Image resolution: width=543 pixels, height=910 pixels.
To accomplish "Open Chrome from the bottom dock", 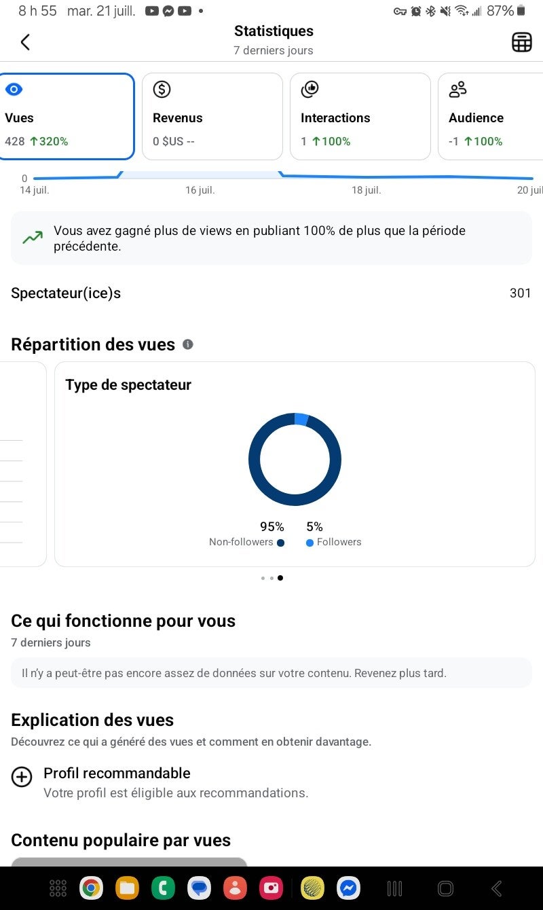I will point(91,888).
